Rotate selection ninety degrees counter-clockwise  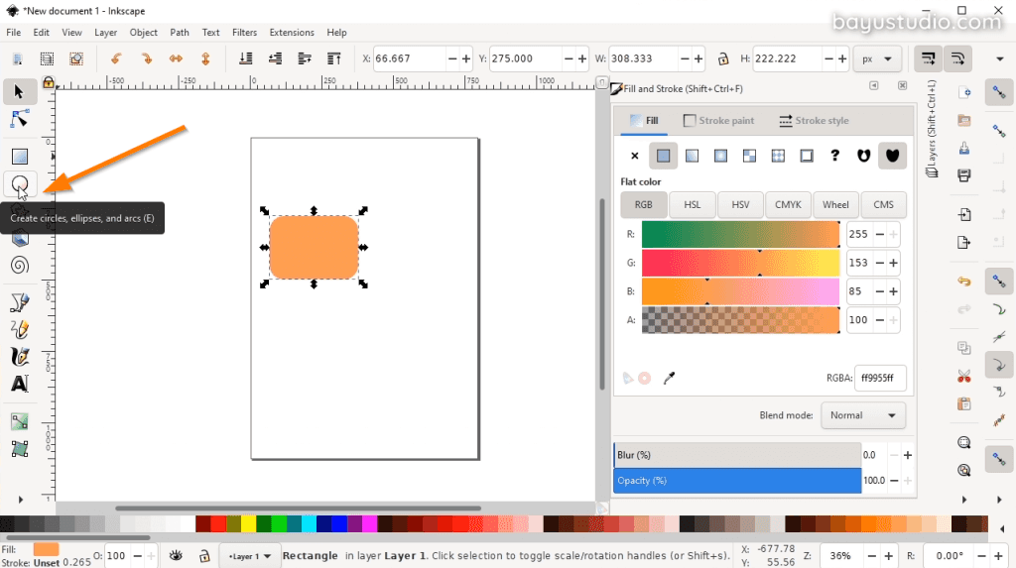(116, 58)
